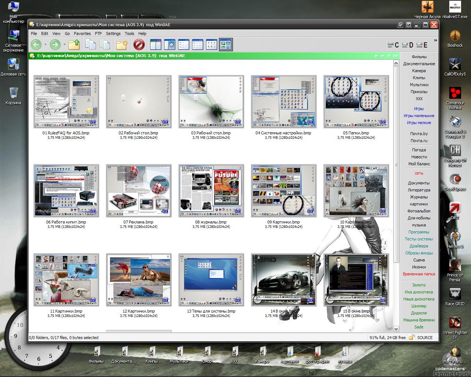Open the фотографии folder on the desktop

point(317,354)
